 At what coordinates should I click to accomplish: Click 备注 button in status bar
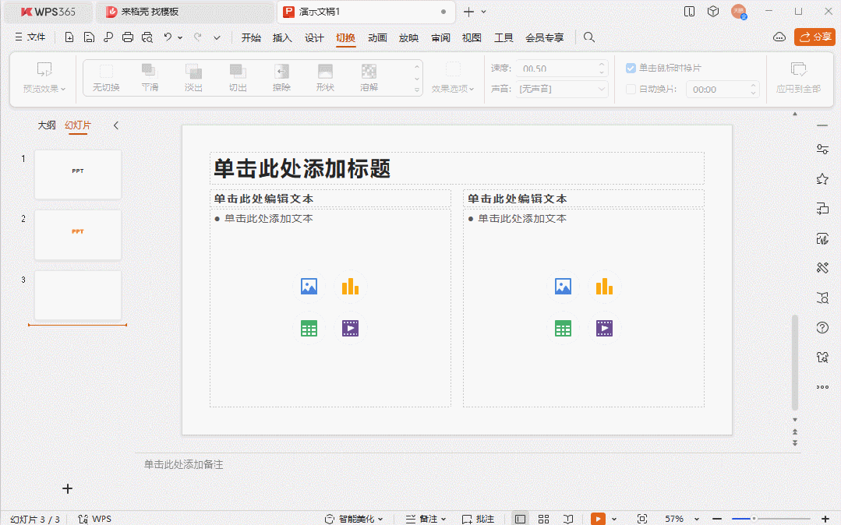pos(426,519)
